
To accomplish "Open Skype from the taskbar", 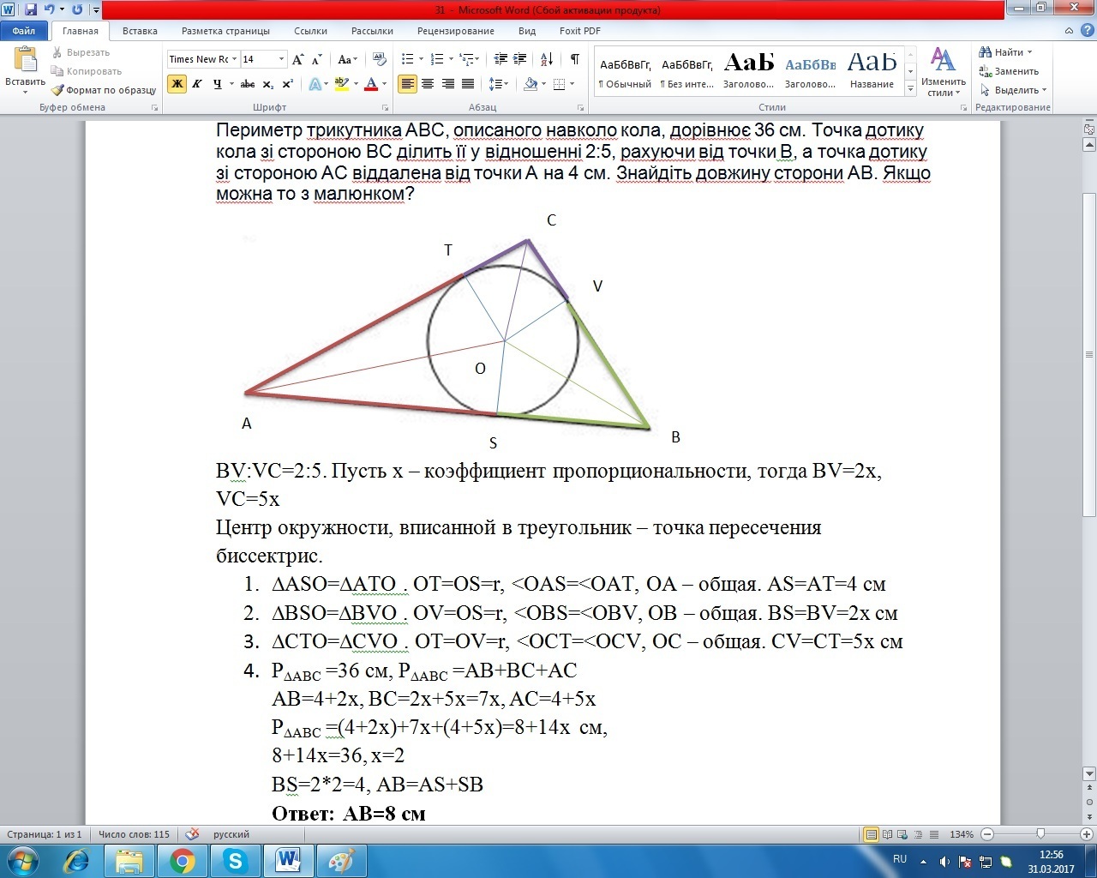I will (234, 861).
